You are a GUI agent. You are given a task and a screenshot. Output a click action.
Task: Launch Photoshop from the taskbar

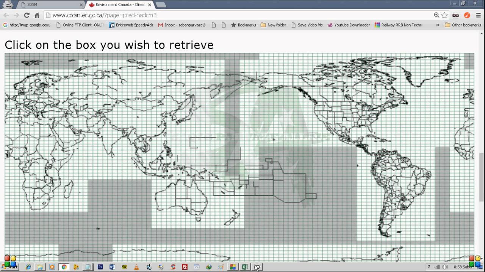(x=100, y=267)
